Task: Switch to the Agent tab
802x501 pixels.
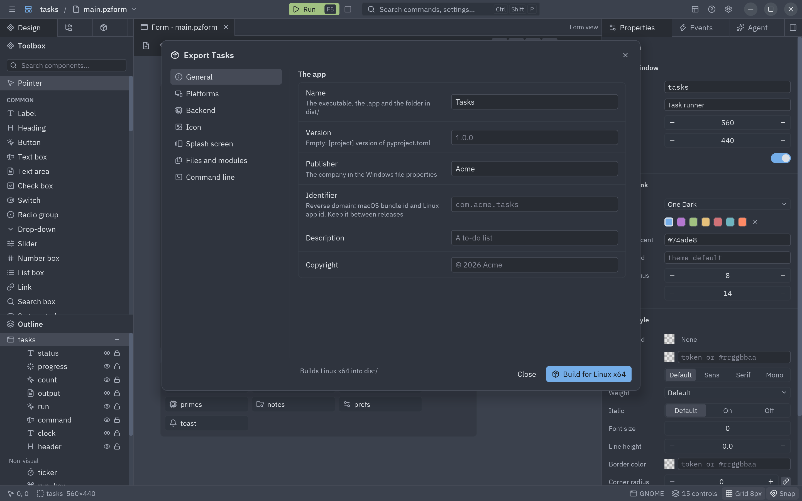Action: pyautogui.click(x=757, y=28)
